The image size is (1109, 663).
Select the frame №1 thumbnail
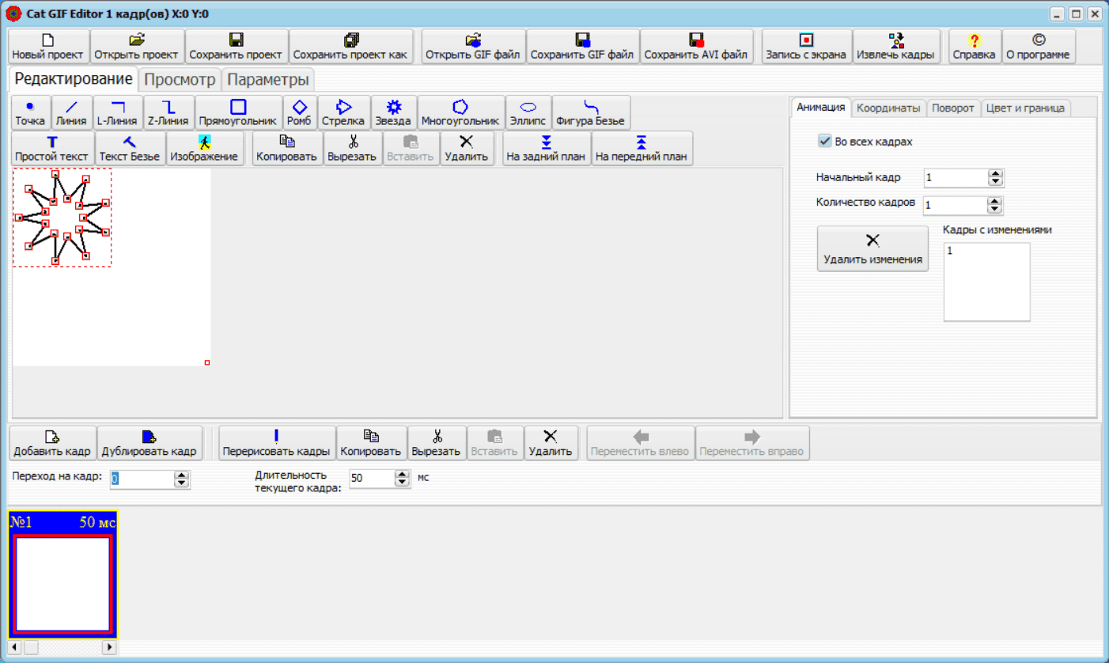62,574
